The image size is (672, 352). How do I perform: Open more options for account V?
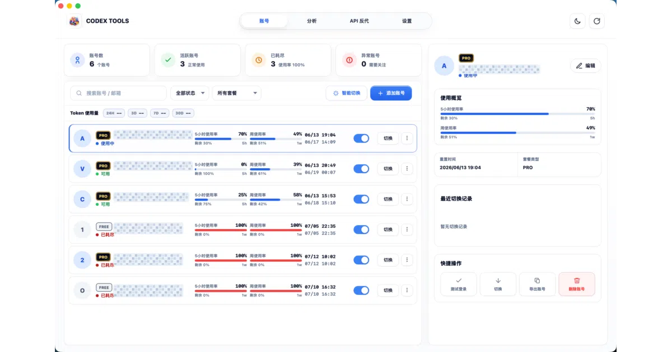(407, 169)
